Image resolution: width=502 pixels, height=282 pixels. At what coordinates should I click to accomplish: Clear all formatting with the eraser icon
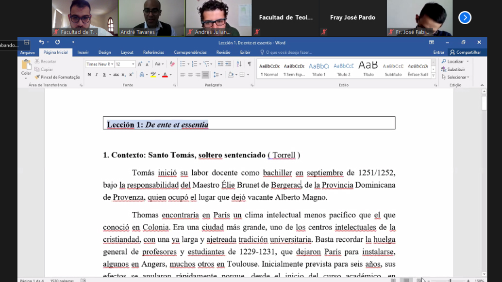point(172,64)
